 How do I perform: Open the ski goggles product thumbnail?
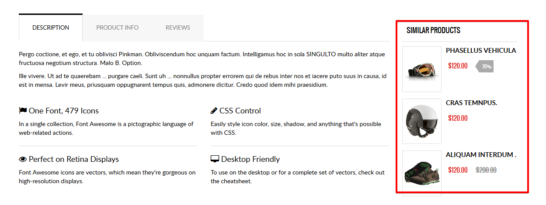(421, 69)
